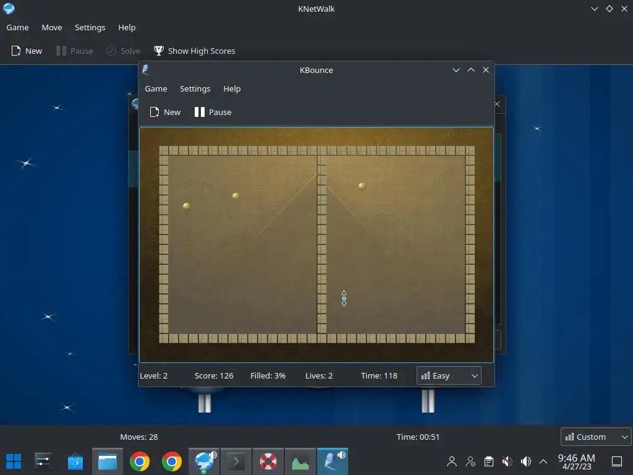Click the Lives: 2 status text
The width and height of the screenshot is (633, 475).
(x=319, y=375)
